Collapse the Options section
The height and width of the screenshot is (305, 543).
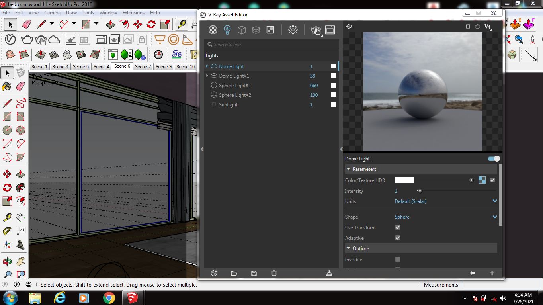tap(348, 248)
